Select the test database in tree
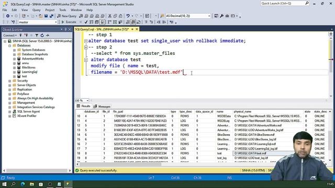The image size is (335, 188). point(25,76)
